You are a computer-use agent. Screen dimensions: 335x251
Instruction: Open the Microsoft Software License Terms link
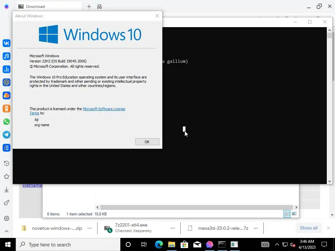tap(104, 109)
